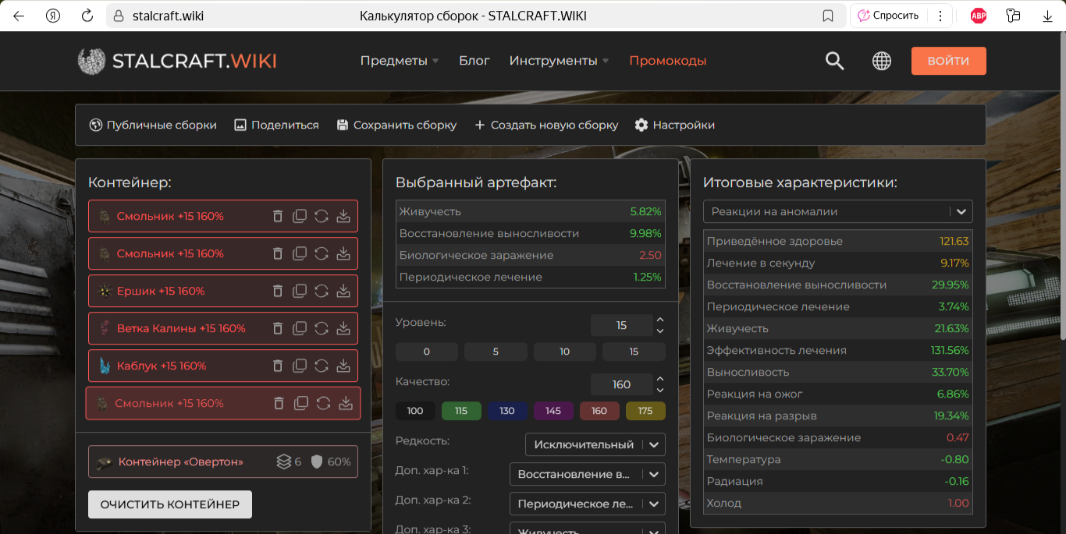Choose the green 115 quality swatch
The image size is (1066, 534).
pyautogui.click(x=461, y=411)
